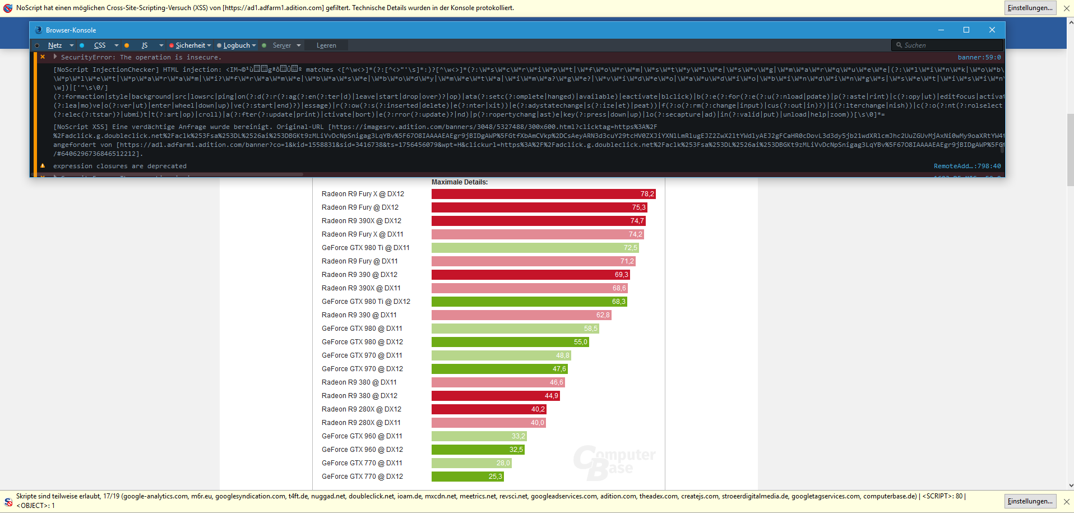The image size is (1074, 513).
Task: Click the NoScript icon in top notification
Action: click(x=8, y=8)
